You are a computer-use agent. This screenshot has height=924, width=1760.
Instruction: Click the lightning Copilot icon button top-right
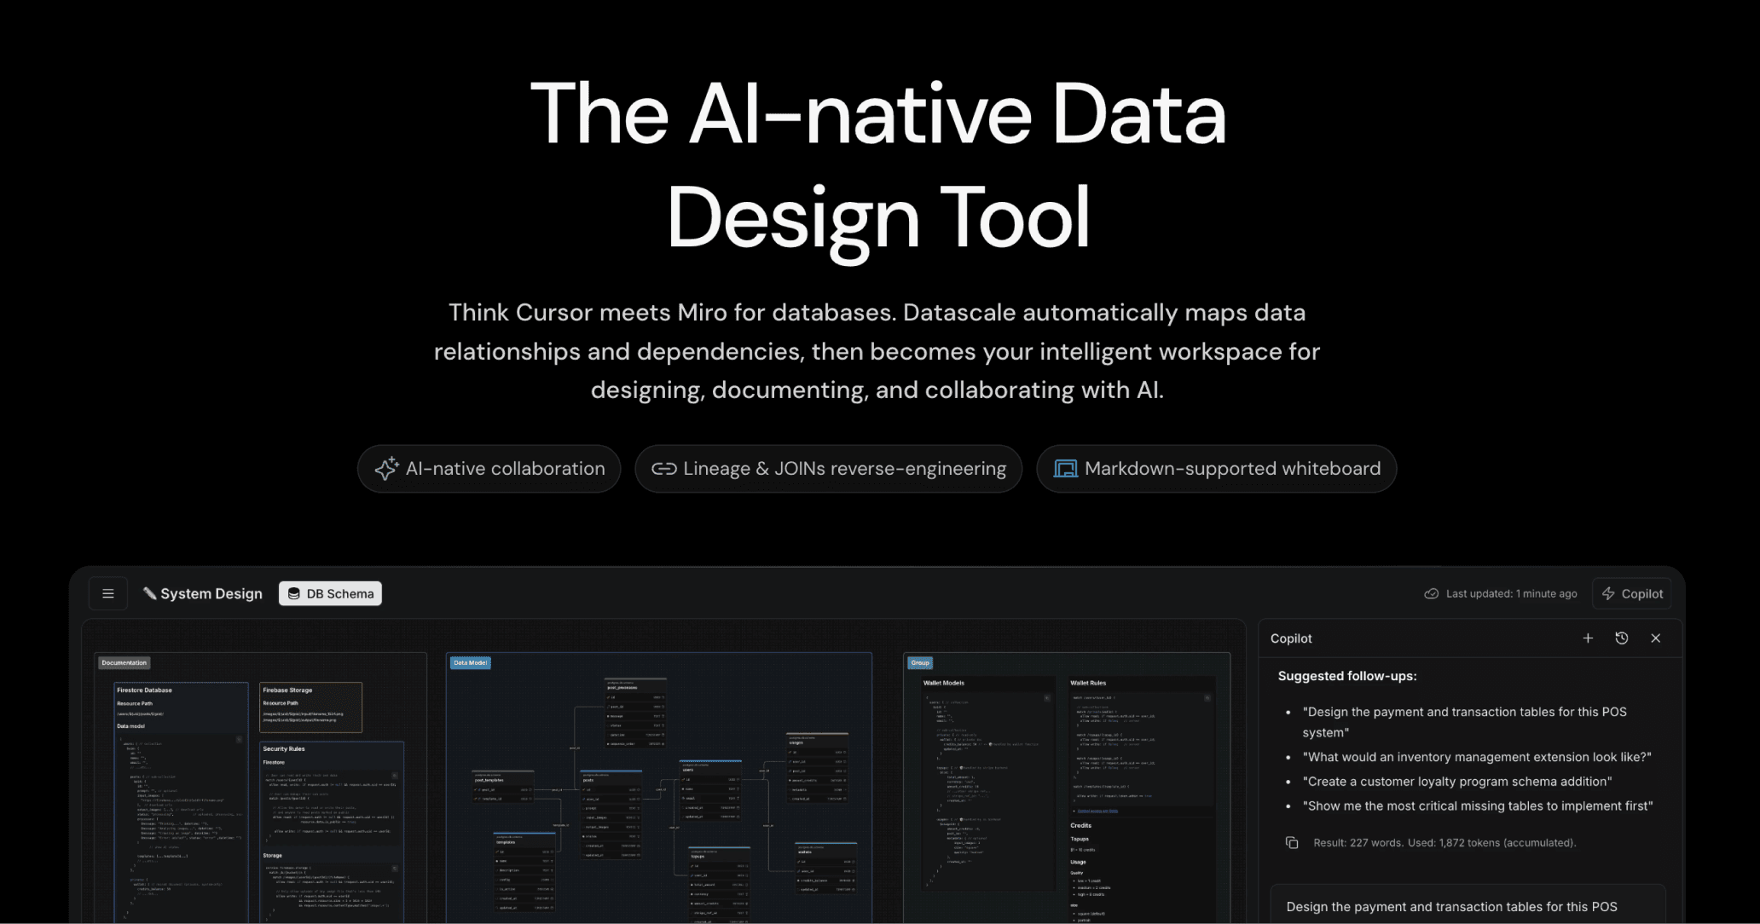(x=1608, y=593)
